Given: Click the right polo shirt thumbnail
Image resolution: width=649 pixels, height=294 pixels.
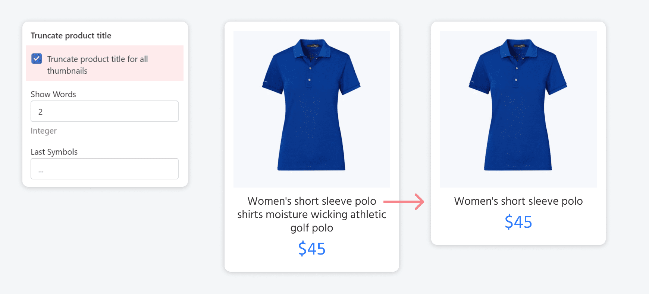Looking at the screenshot, I should point(518,109).
